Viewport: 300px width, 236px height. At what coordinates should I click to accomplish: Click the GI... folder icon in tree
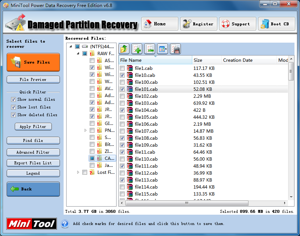[x=99, y=124]
